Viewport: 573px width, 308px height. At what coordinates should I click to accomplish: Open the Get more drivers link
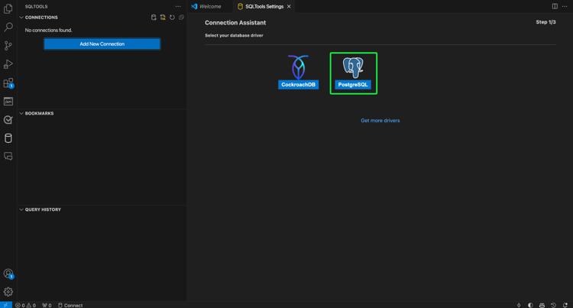(380, 120)
